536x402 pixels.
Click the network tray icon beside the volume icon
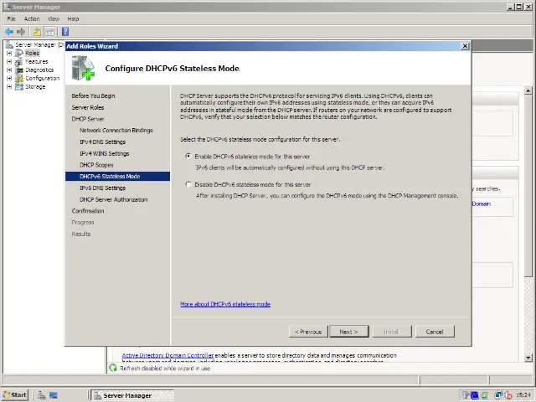tap(498, 395)
